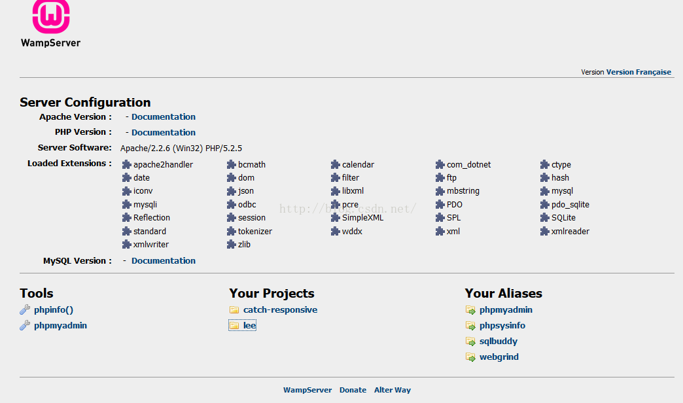Open PHP Version Documentation link
The image size is (683, 403).
[x=164, y=132]
